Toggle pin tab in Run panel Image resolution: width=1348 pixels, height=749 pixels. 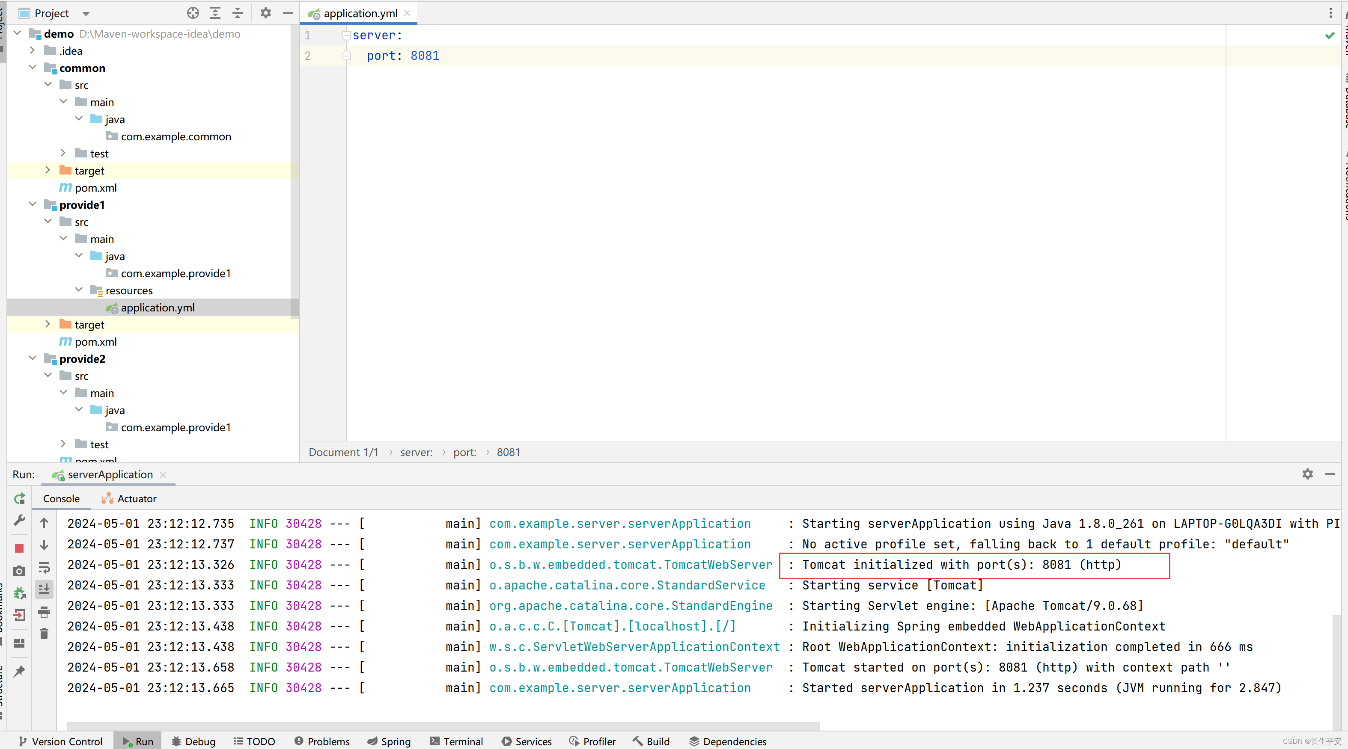(19, 671)
